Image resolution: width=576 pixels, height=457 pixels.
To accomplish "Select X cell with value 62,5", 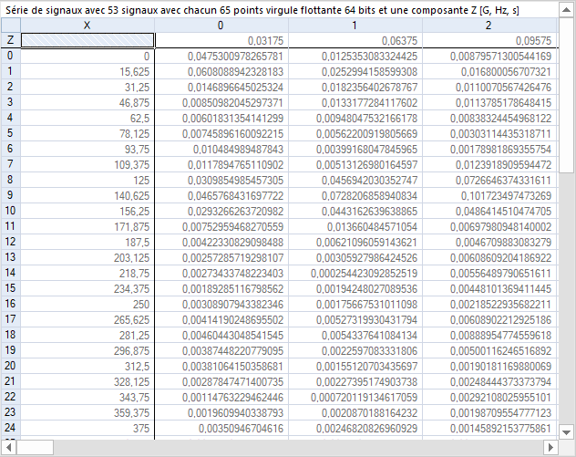I will [x=87, y=118].
